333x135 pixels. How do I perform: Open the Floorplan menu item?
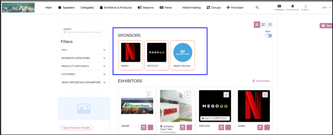(x=235, y=8)
